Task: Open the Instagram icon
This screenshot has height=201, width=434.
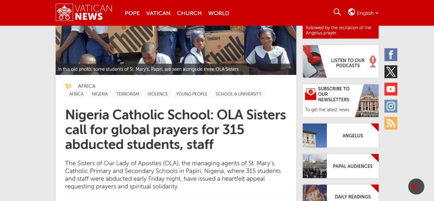Action: [x=391, y=106]
